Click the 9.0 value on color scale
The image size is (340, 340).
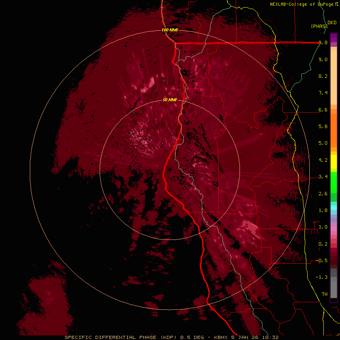(x=323, y=59)
